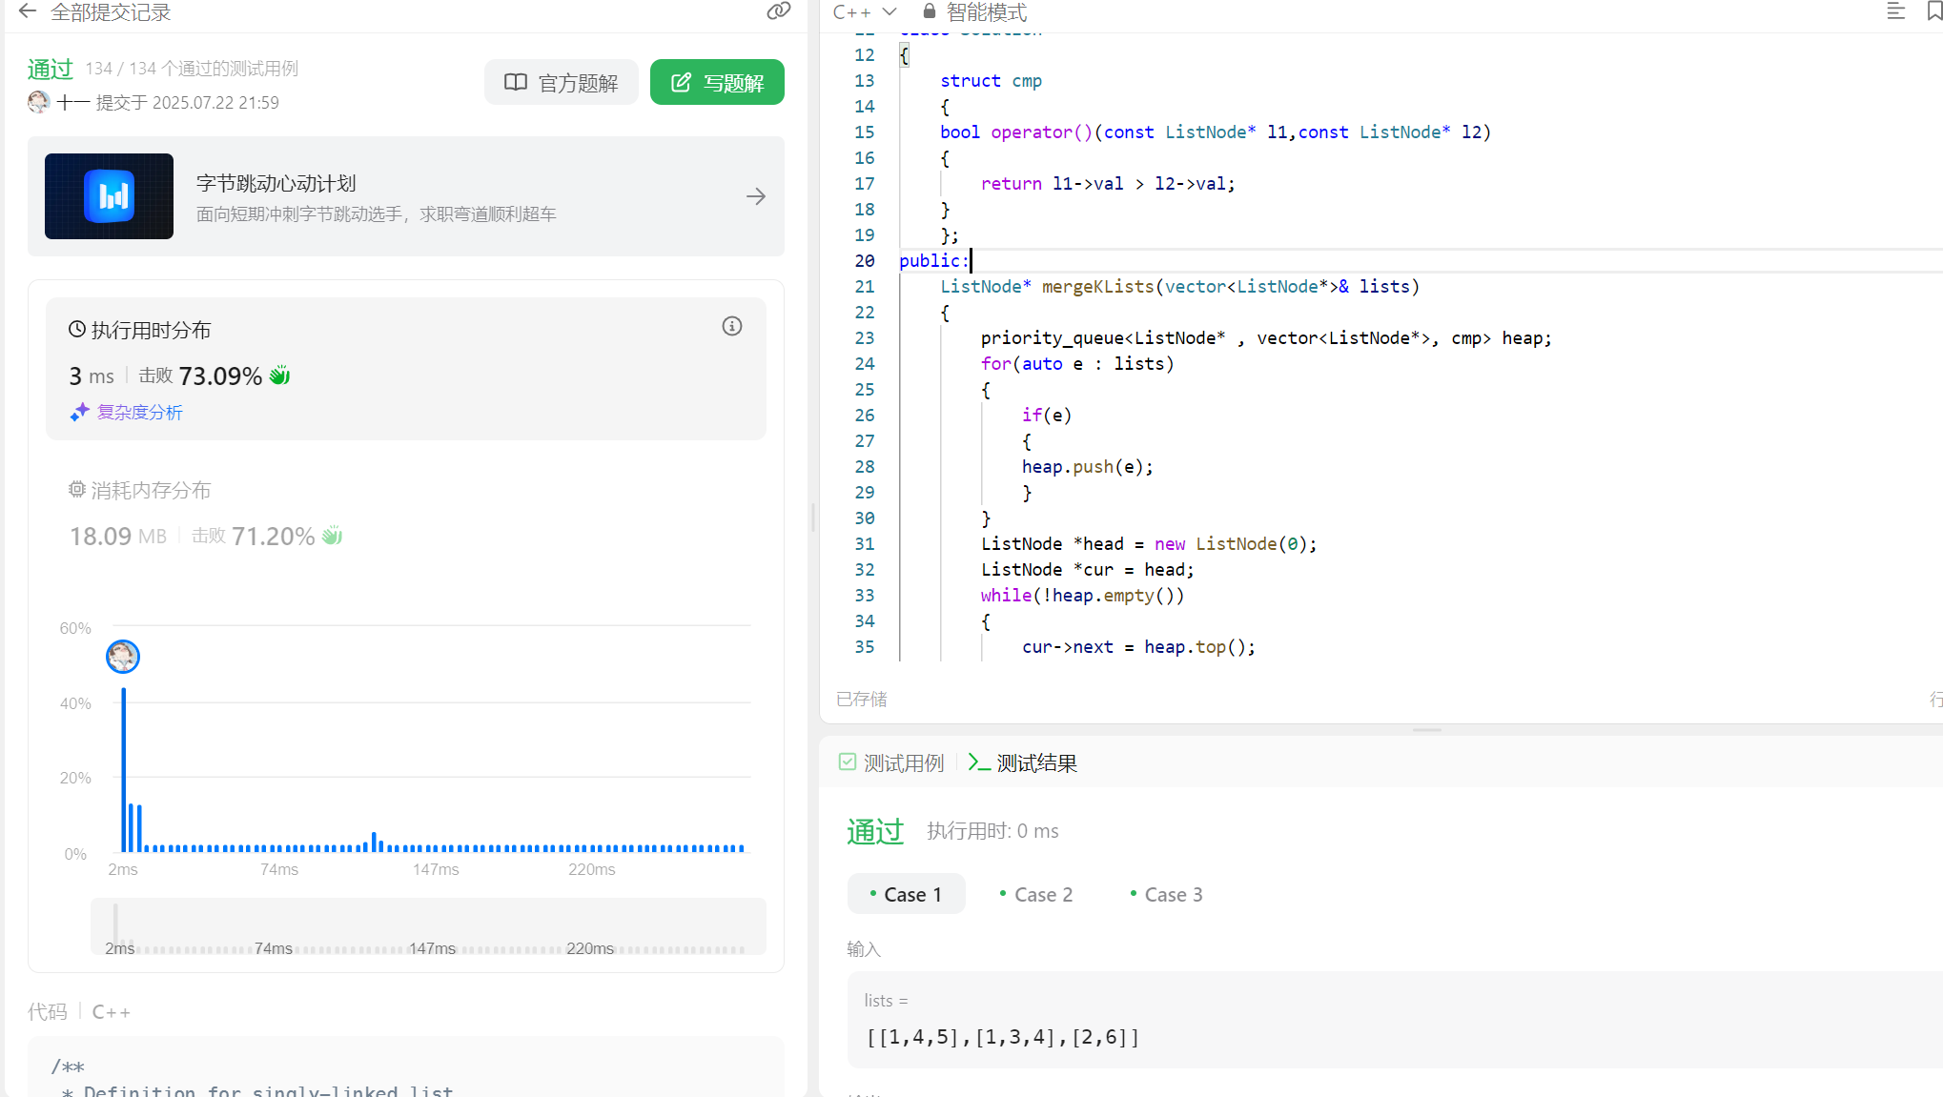Click the format code lines icon
Screen dimensions: 1943x1097
(x=1895, y=11)
